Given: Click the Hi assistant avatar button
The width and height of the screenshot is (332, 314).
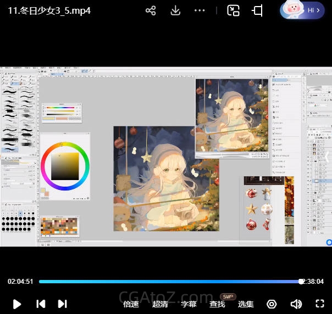Looking at the screenshot, I should click(x=302, y=10).
